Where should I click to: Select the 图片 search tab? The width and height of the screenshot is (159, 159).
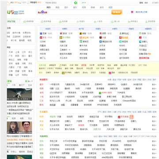tap(66, 8)
